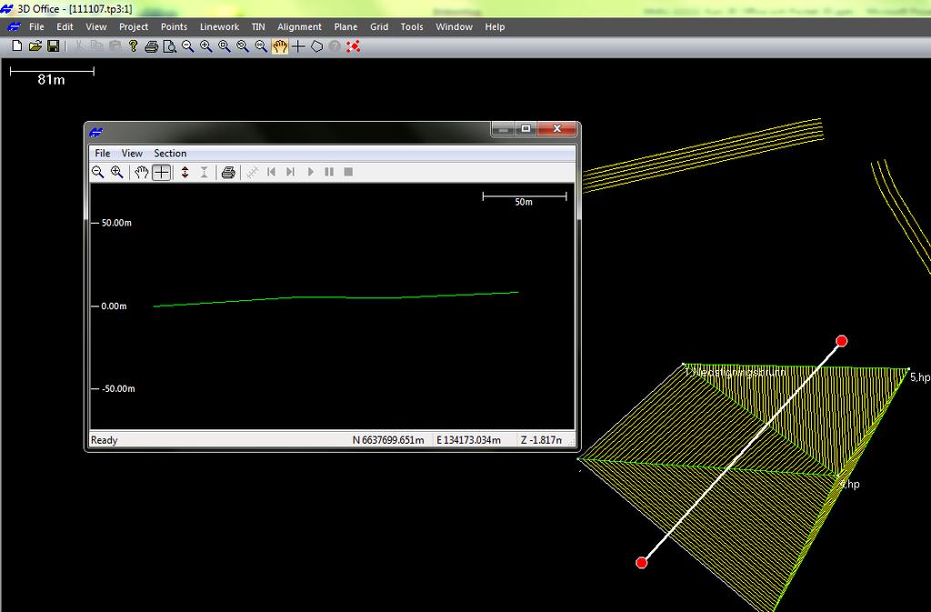The height and width of the screenshot is (612, 931).
Task: Click the Ready status text in section window
Action: coord(104,440)
